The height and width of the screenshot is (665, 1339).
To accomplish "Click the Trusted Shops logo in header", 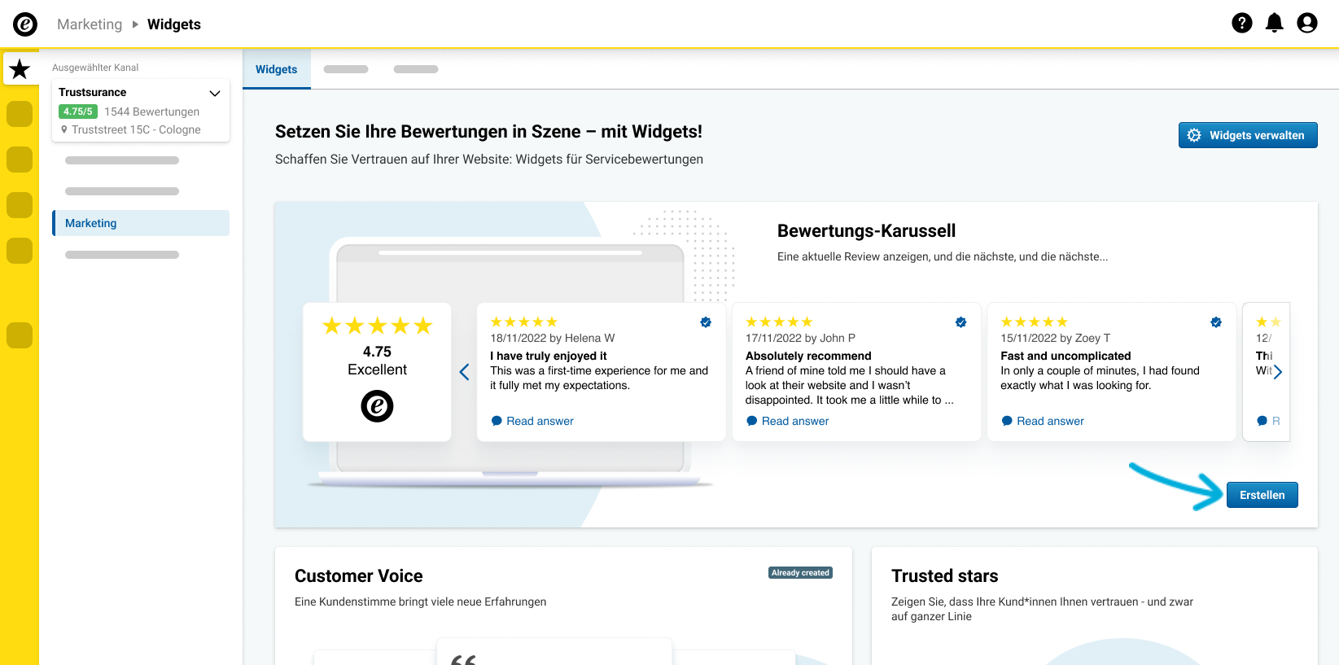I will coord(25,24).
